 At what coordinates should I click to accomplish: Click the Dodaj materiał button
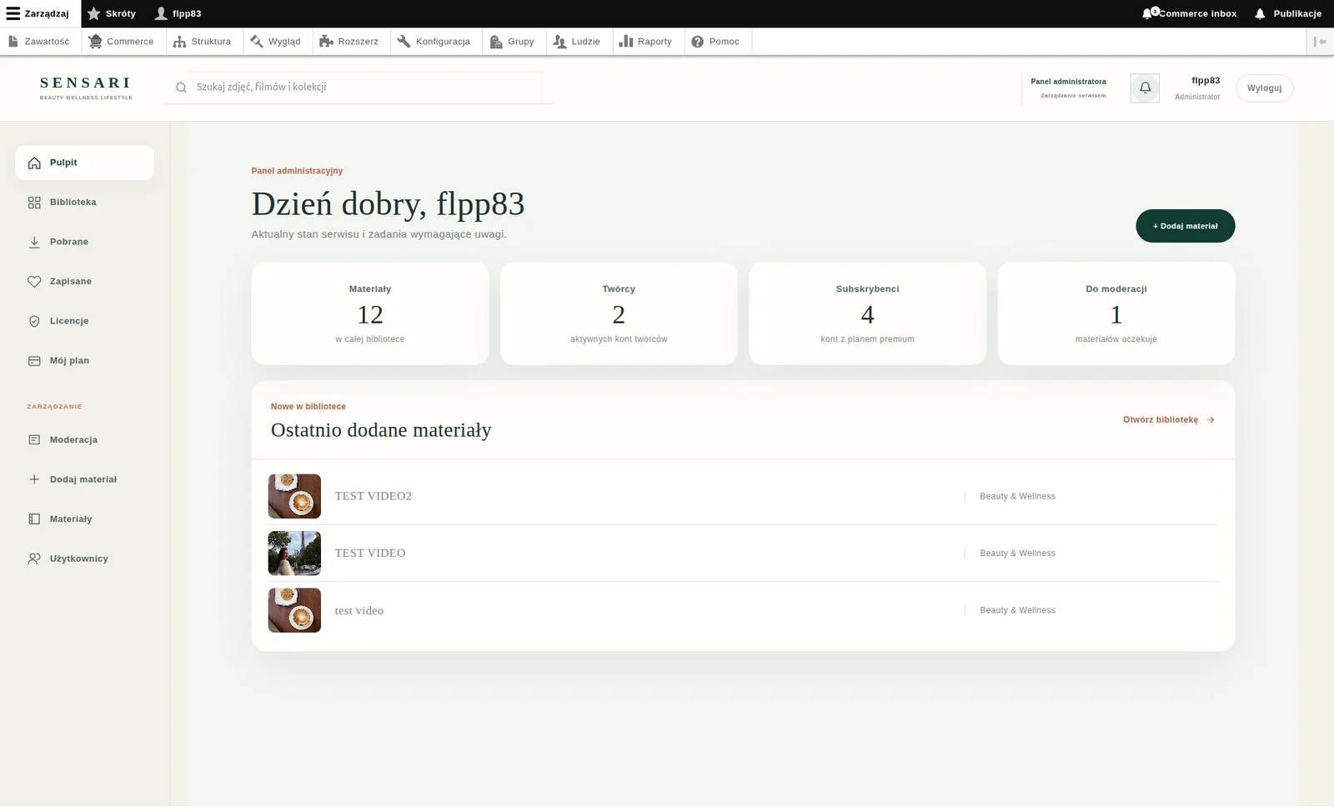click(x=1185, y=226)
